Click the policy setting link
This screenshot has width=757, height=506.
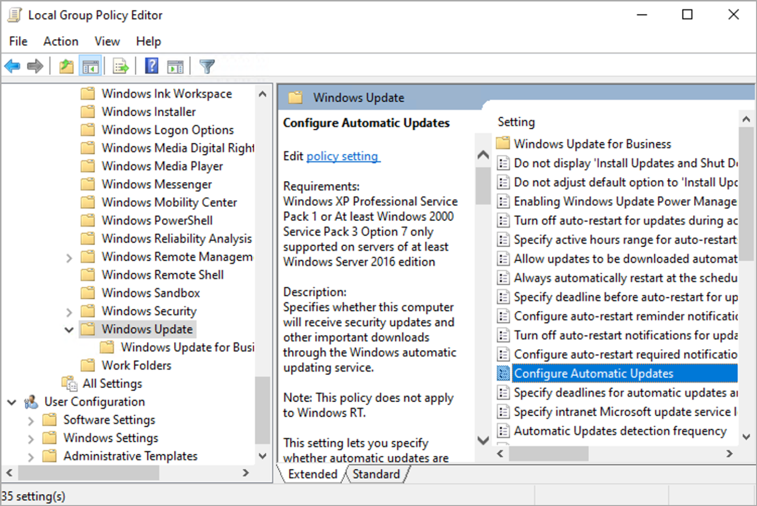pyautogui.click(x=343, y=156)
